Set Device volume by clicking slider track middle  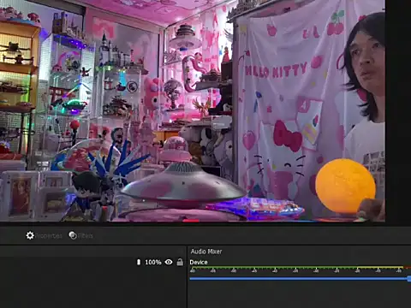(x=299, y=279)
